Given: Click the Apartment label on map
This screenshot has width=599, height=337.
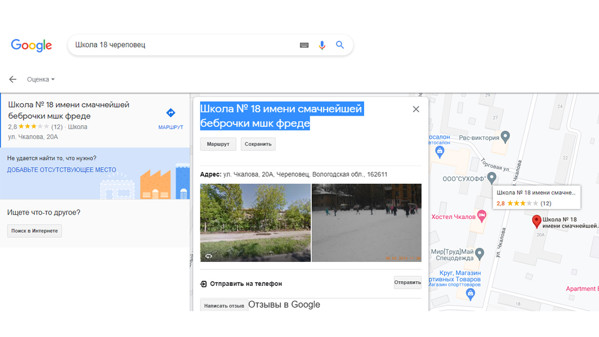Looking at the screenshot, I should pos(581,289).
